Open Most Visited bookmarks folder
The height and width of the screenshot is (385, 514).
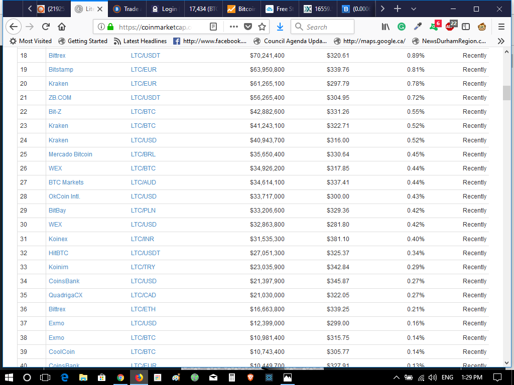(31, 41)
